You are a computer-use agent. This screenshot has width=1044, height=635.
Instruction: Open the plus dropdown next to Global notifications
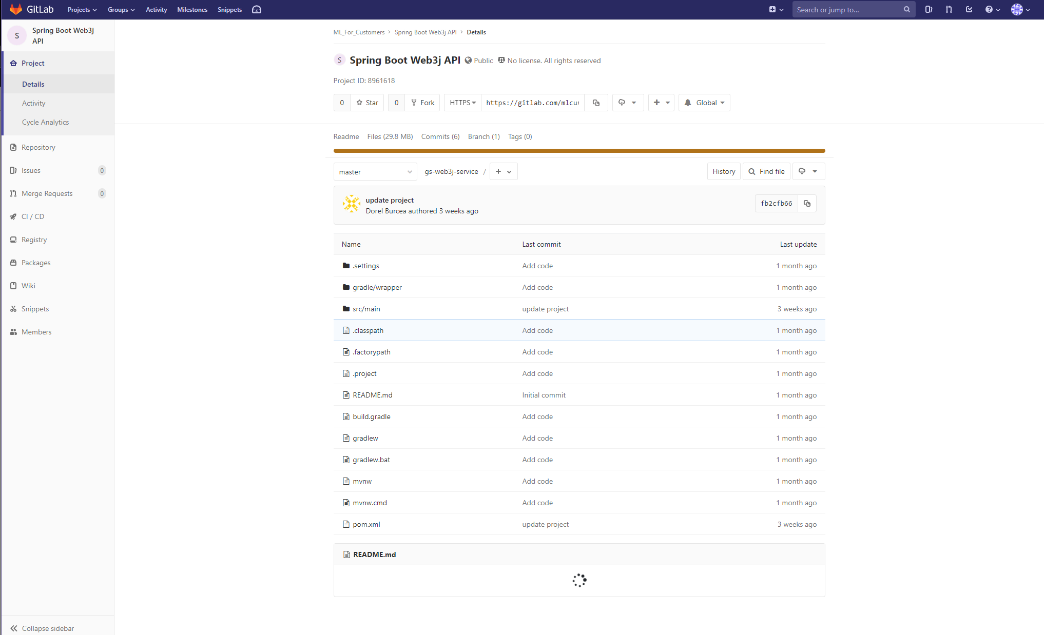pyautogui.click(x=661, y=103)
